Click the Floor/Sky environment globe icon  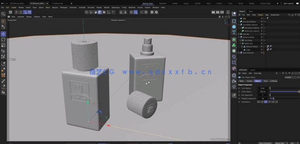pos(234,75)
